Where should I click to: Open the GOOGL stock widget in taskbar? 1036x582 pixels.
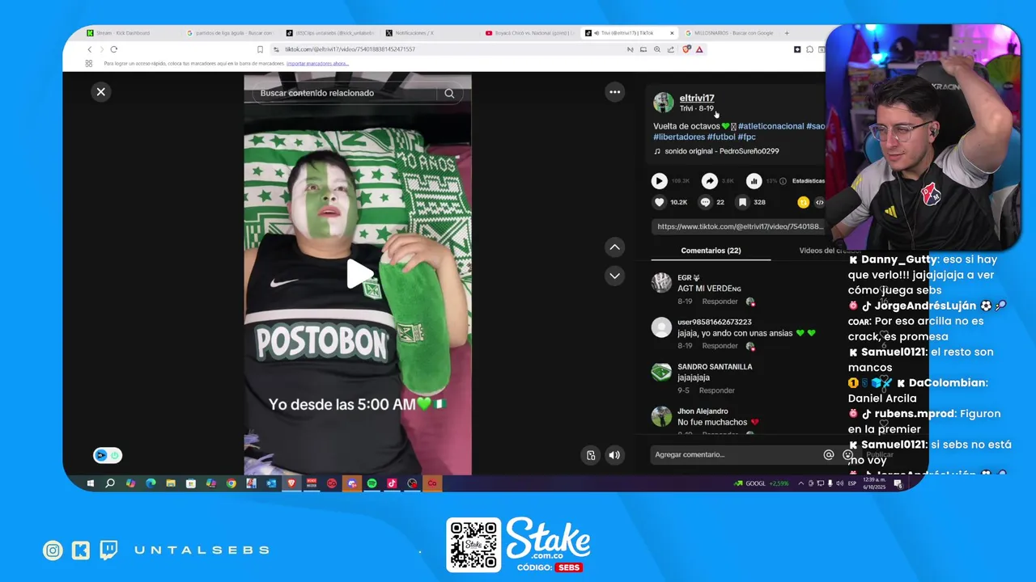761,483
